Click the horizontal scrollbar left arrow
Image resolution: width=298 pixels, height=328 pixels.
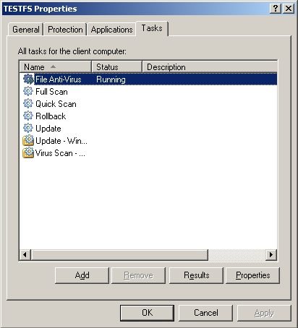click(25, 255)
